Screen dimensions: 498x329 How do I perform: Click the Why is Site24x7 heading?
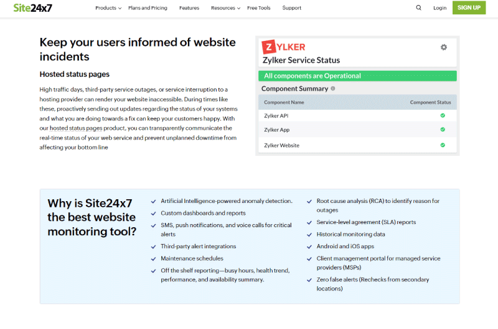pyautogui.click(x=92, y=217)
